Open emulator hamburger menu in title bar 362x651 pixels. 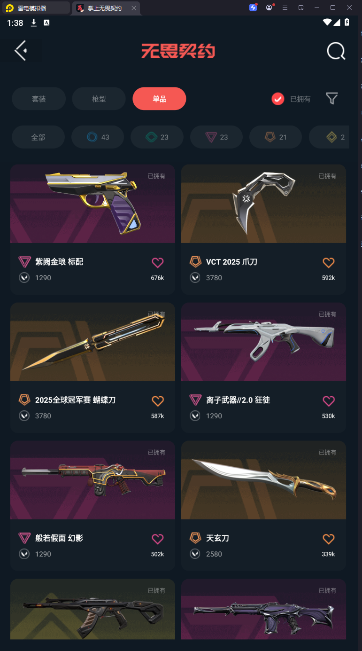coord(285,8)
